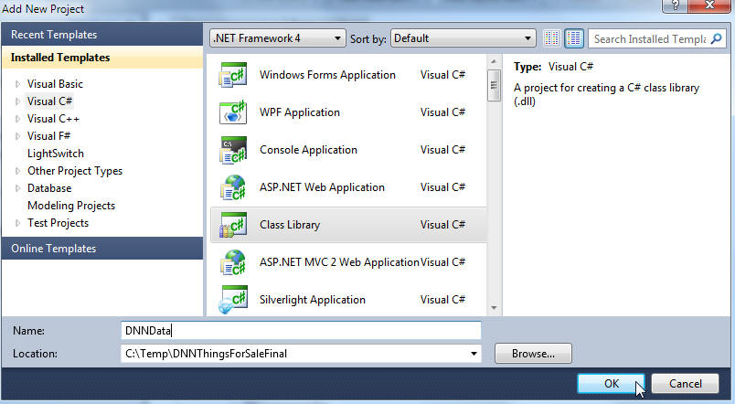Viewport: 735px width, 404px height.
Task: Expand the Other Project Types node
Action: 17,171
